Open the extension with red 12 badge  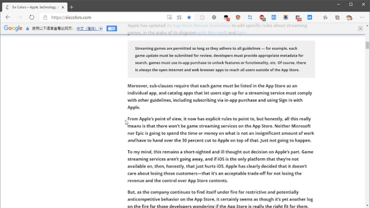[298, 17]
